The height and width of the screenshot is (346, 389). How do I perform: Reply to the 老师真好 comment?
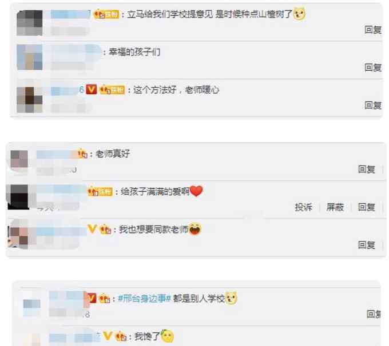(367, 170)
